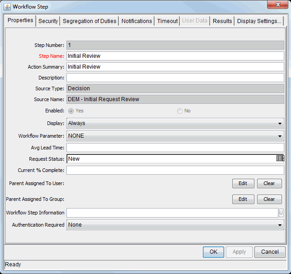Screen dimensions: 291x274
Task: Select the No radio button for Enabled
Action: point(180,111)
